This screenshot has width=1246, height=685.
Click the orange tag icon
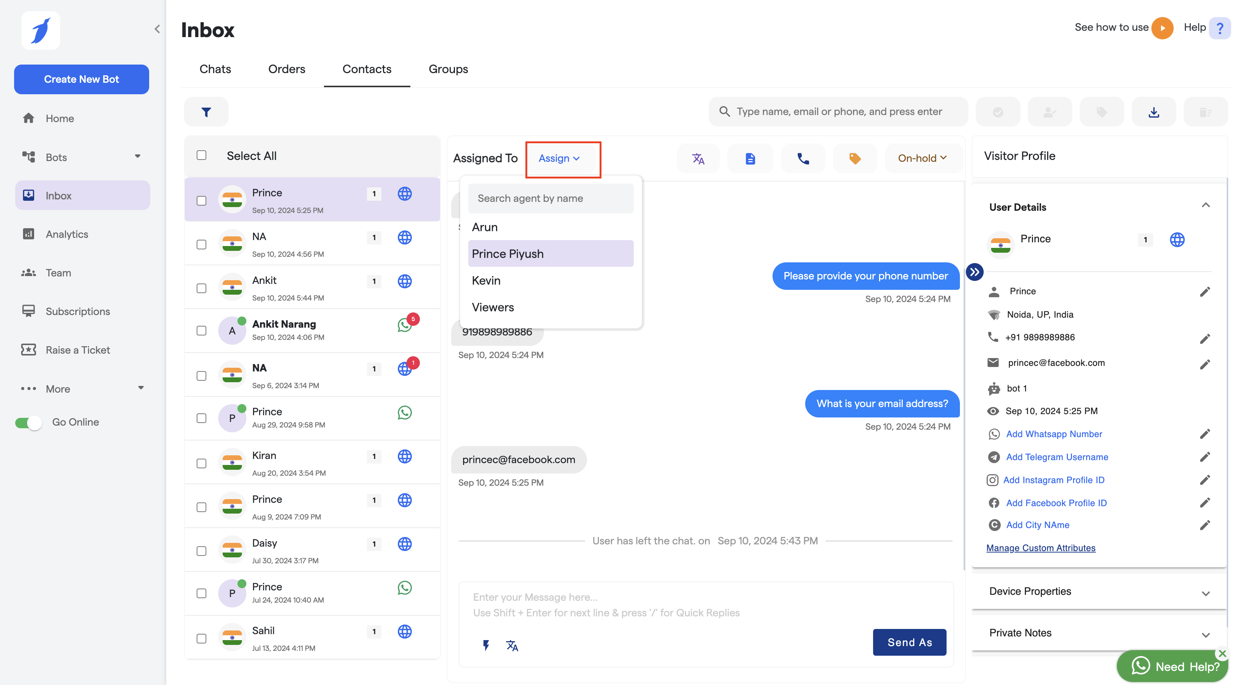pyautogui.click(x=855, y=158)
